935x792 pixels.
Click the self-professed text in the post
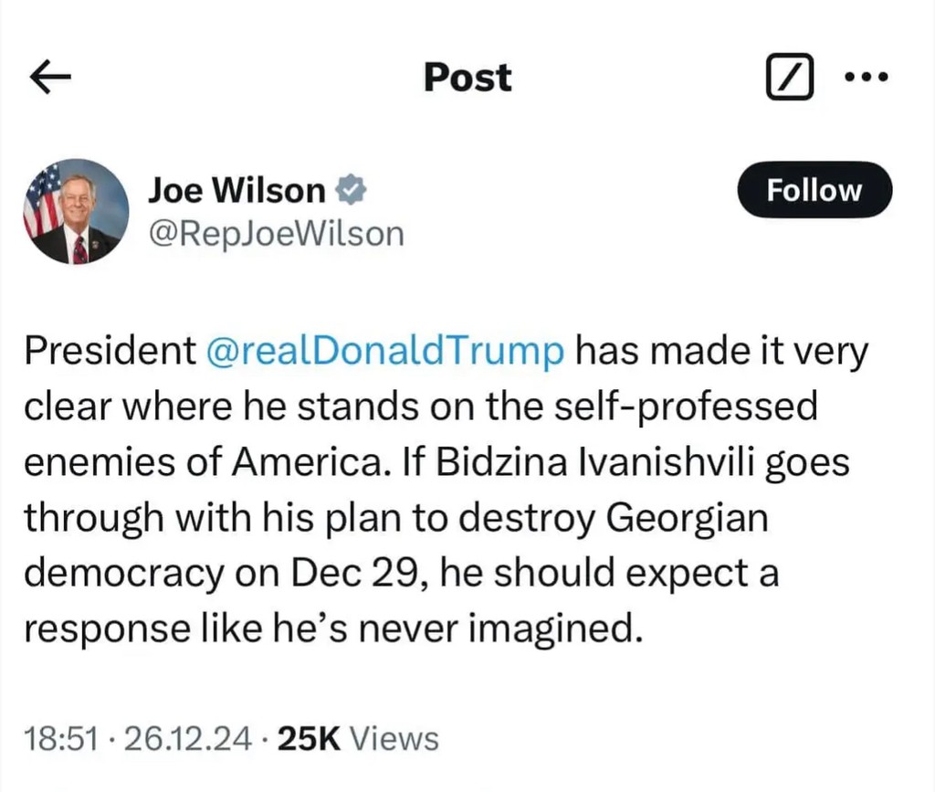[709, 407]
